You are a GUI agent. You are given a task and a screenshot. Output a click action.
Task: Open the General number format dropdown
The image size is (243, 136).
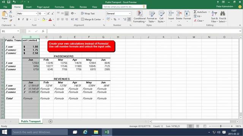click(130, 14)
